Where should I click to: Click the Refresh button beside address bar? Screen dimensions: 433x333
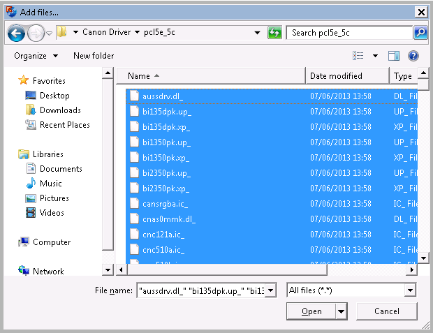[275, 33]
